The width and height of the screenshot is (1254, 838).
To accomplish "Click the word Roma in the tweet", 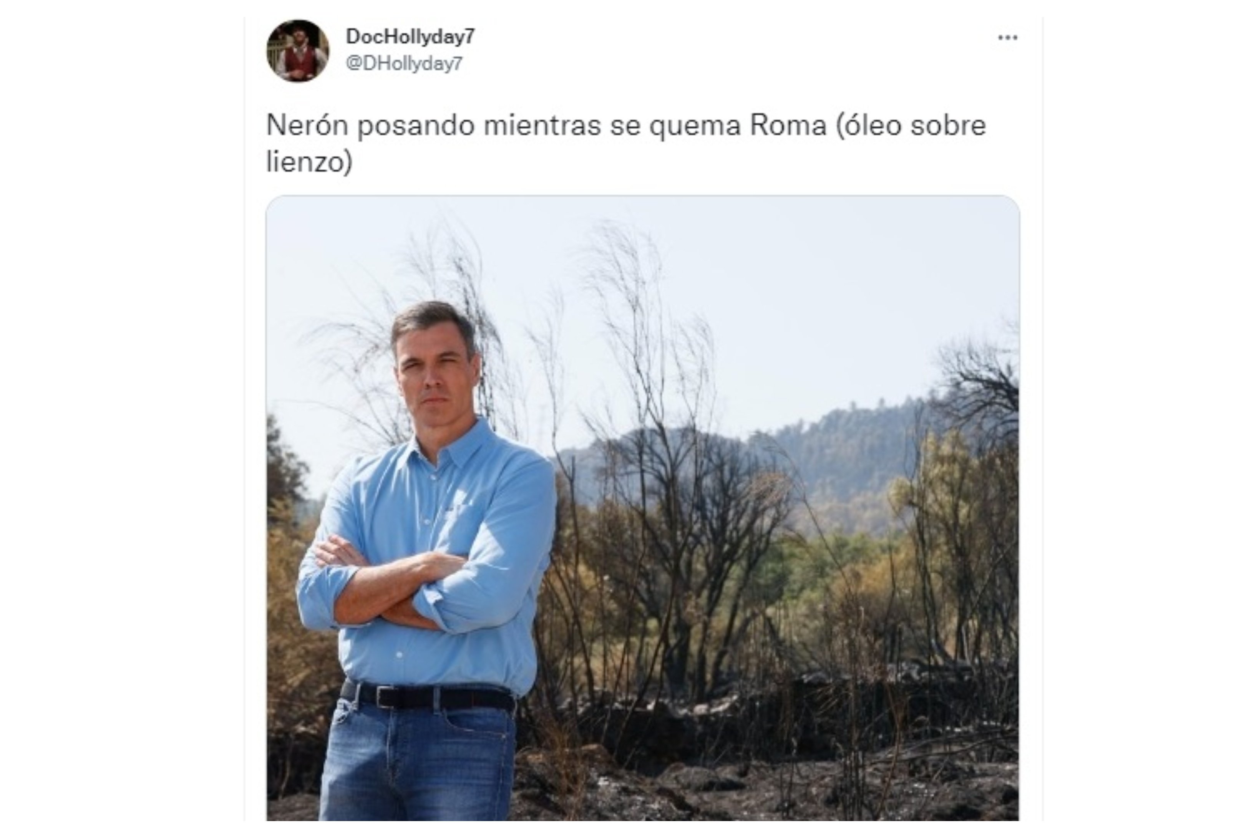I will point(788,126).
